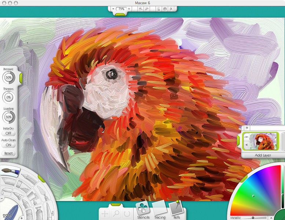Click the vertical luminance bar
The width and height of the screenshot is (285, 220).
tap(283, 187)
